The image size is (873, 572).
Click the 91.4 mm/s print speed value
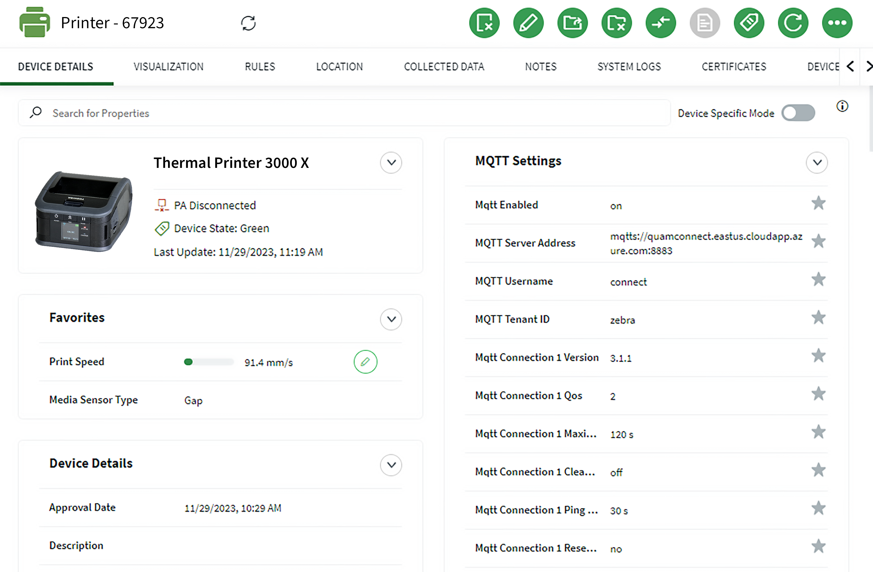[x=268, y=362]
